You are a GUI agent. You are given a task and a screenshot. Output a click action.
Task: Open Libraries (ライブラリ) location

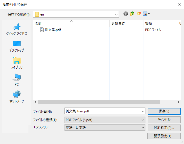point(17,63)
